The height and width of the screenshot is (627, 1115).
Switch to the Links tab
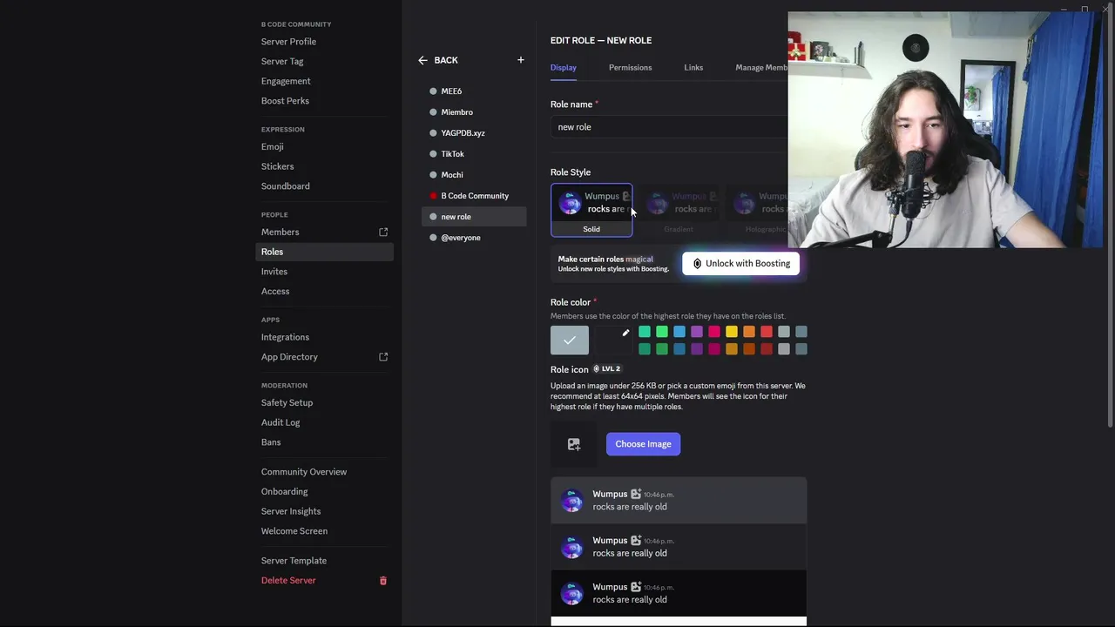coord(693,68)
